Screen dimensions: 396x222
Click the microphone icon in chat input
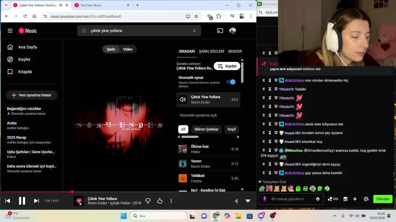265,199
